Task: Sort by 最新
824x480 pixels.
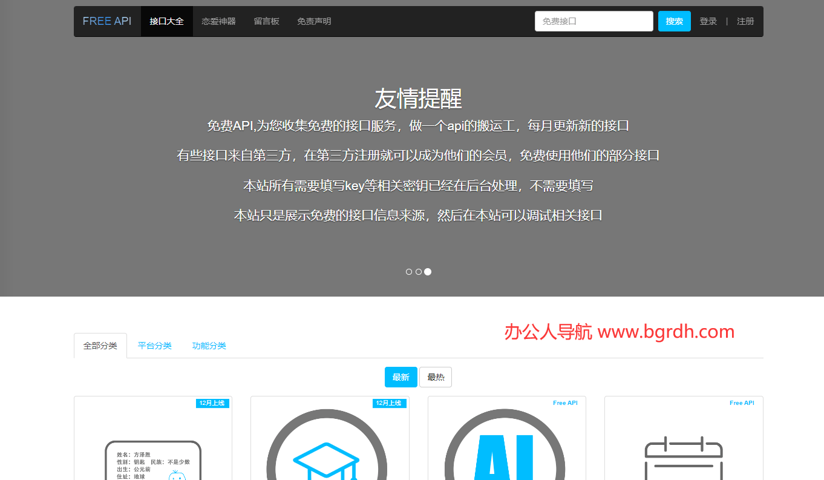Action: 401,377
